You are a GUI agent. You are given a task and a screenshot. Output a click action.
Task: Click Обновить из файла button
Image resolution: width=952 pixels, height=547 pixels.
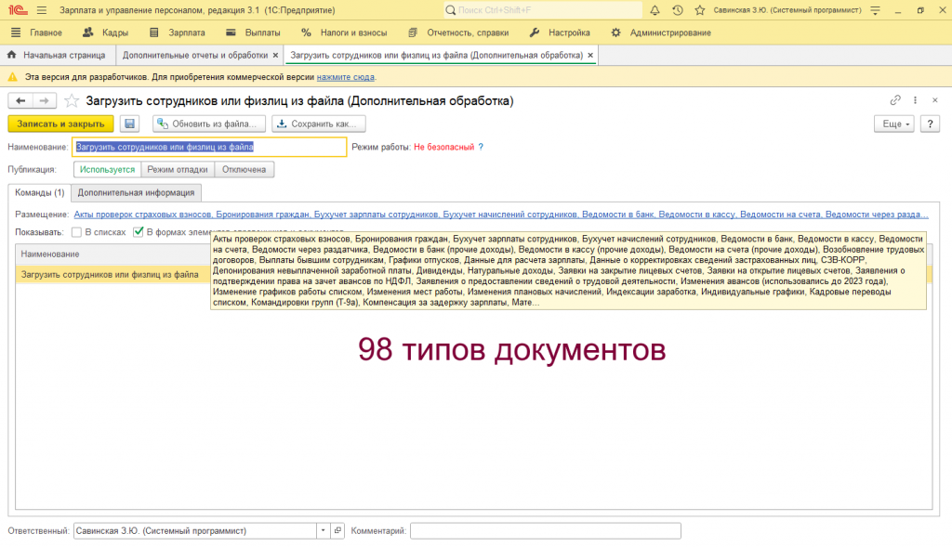[x=209, y=124]
